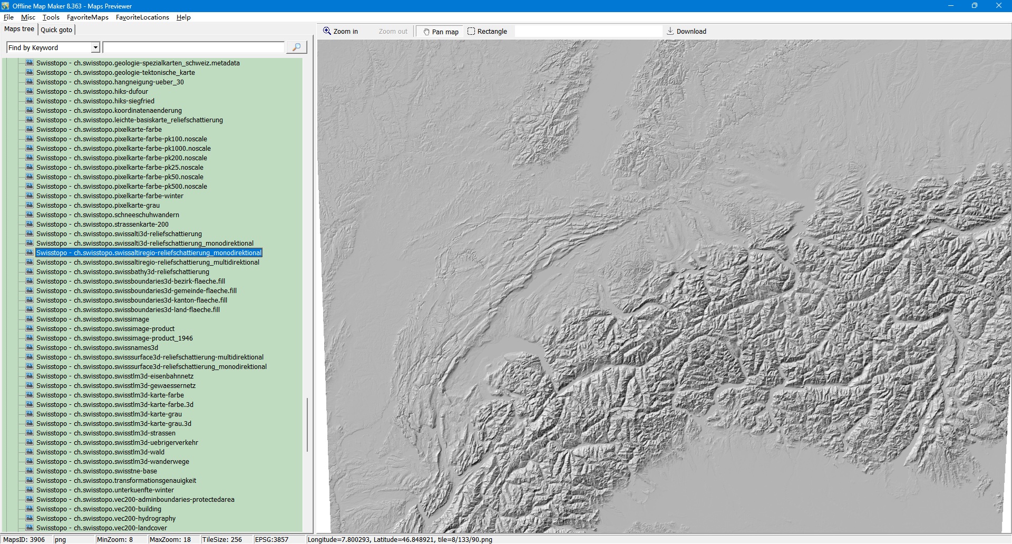Click in the keyword search text field
1012x544 pixels.
click(x=193, y=47)
